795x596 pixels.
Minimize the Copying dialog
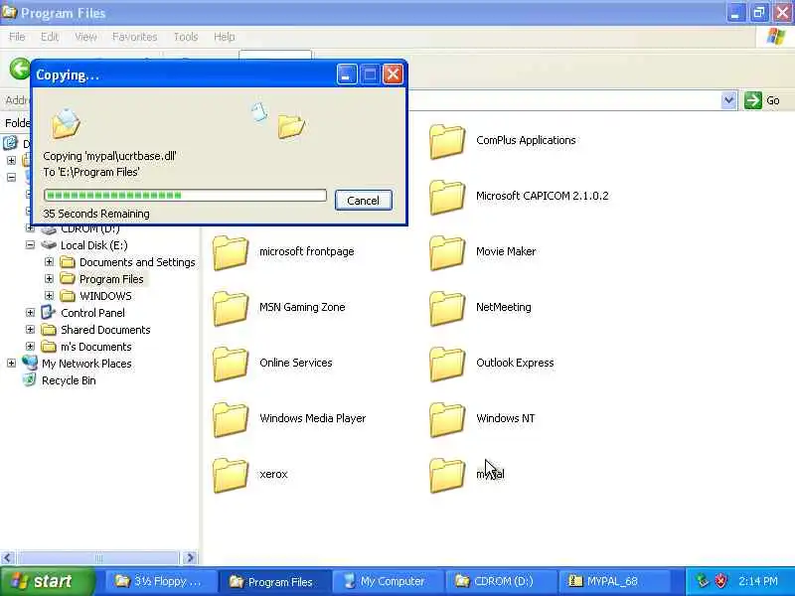(347, 74)
